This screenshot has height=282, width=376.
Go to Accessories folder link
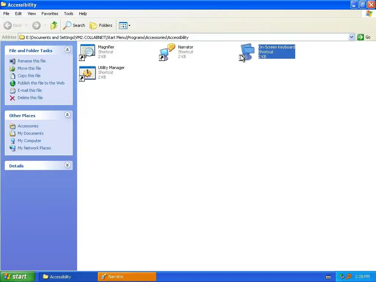tap(28, 126)
